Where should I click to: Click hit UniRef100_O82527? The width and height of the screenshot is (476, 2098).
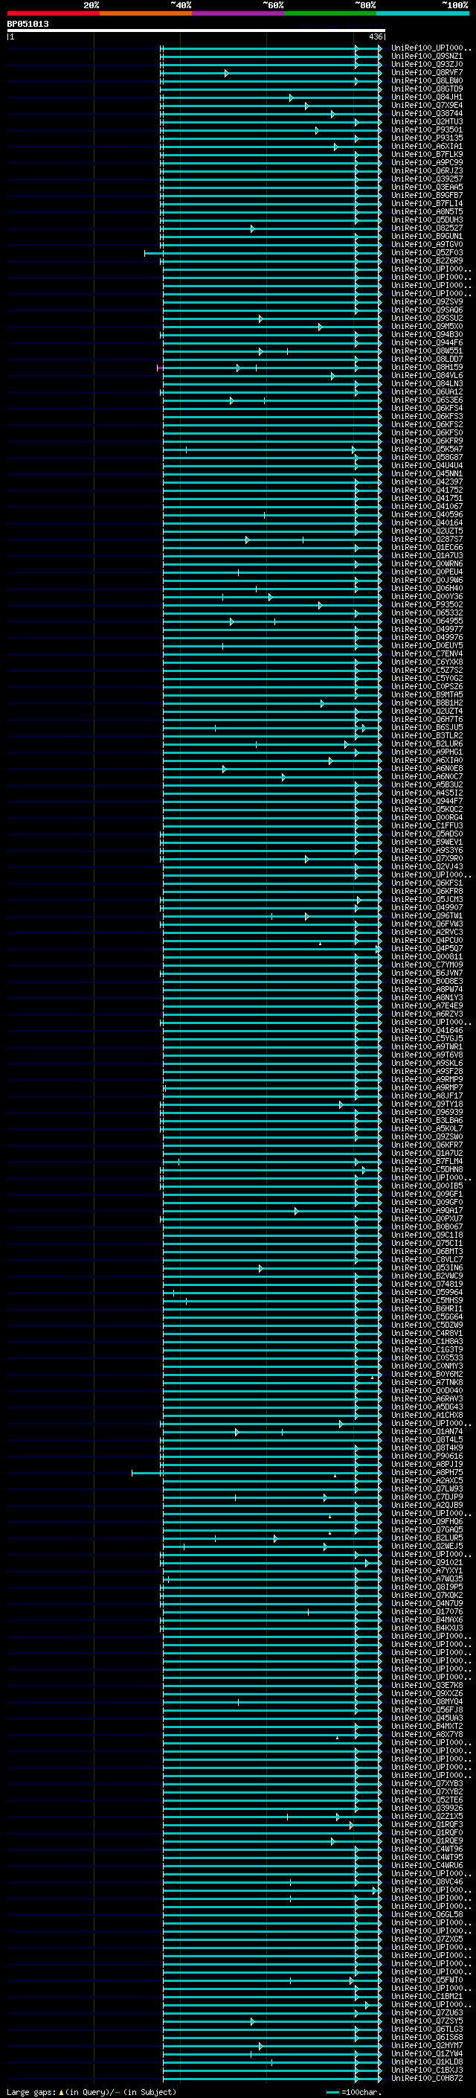(426, 228)
